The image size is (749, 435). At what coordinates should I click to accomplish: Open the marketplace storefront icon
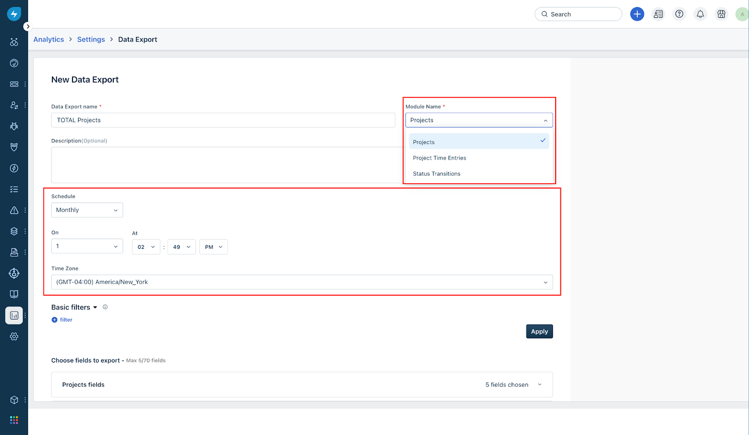pos(721,14)
